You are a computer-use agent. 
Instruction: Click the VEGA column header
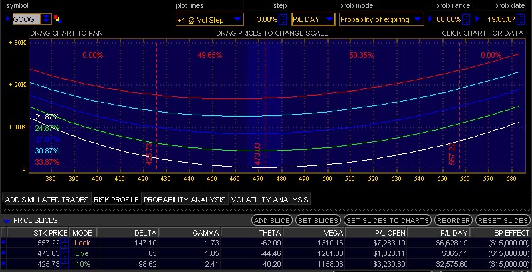point(314,233)
